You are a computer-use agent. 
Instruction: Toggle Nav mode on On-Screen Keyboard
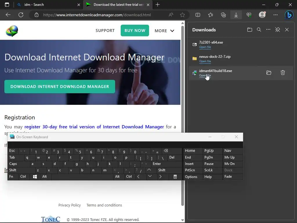tap(232, 151)
